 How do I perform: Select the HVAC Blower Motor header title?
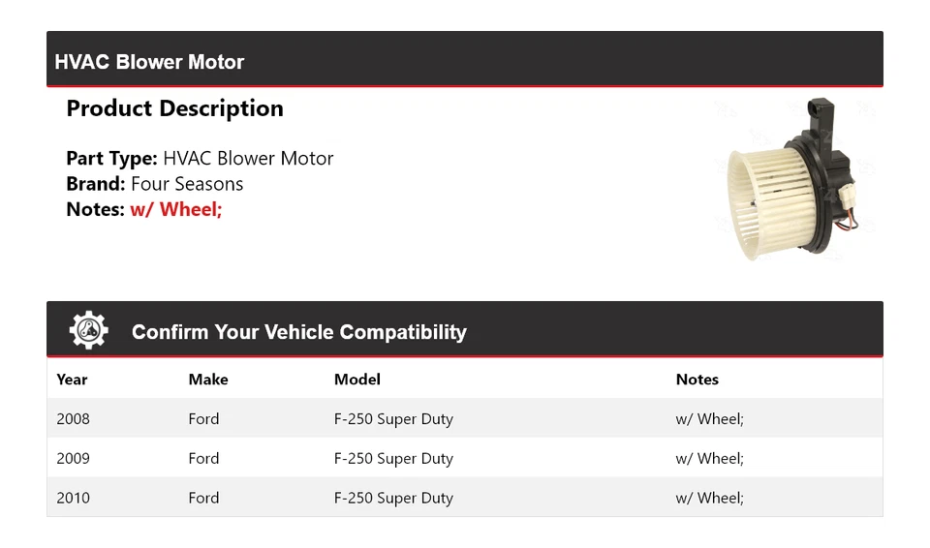[x=149, y=62]
